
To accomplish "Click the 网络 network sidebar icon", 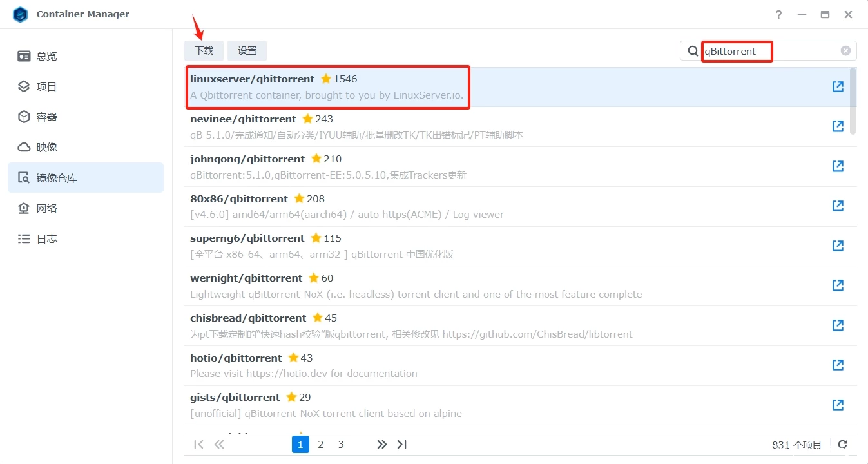I will (24, 208).
